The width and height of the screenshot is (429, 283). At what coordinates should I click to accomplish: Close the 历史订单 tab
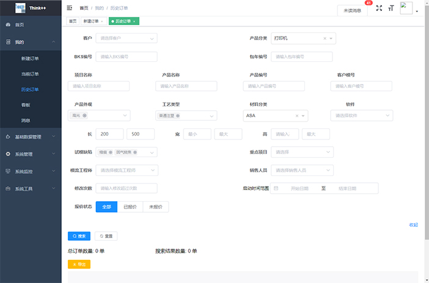click(134, 21)
